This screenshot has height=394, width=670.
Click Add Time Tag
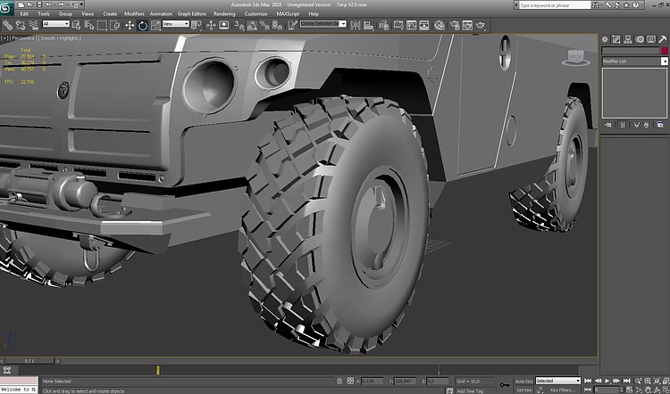pyautogui.click(x=470, y=391)
